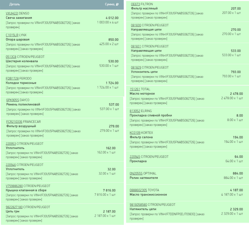Click the "Сумма, ₽" column header
The height and width of the screenshot is (225, 249).
coord(112,4)
